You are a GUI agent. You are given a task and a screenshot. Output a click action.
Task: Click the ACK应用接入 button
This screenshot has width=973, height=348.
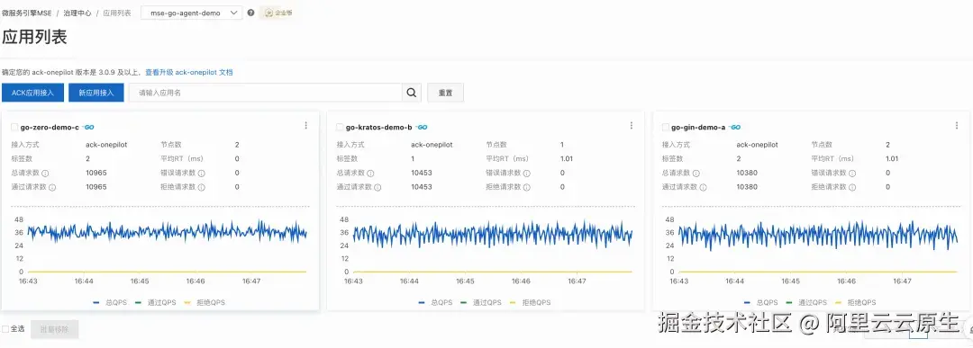(33, 93)
